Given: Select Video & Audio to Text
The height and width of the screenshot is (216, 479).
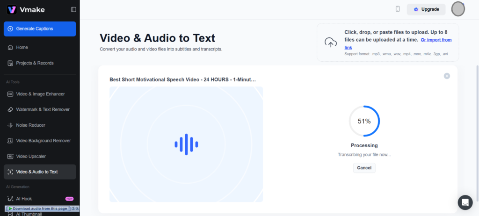Looking at the screenshot, I should click(37, 172).
